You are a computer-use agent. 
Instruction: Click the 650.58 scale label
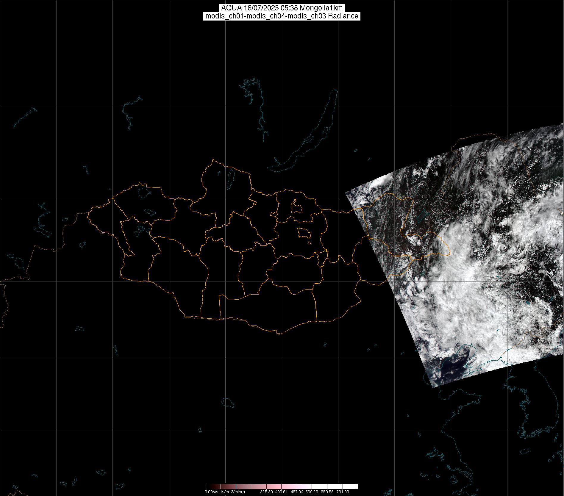click(327, 492)
